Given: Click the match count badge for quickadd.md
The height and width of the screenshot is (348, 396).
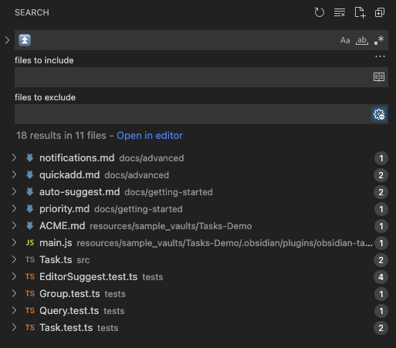Looking at the screenshot, I should tap(381, 175).
